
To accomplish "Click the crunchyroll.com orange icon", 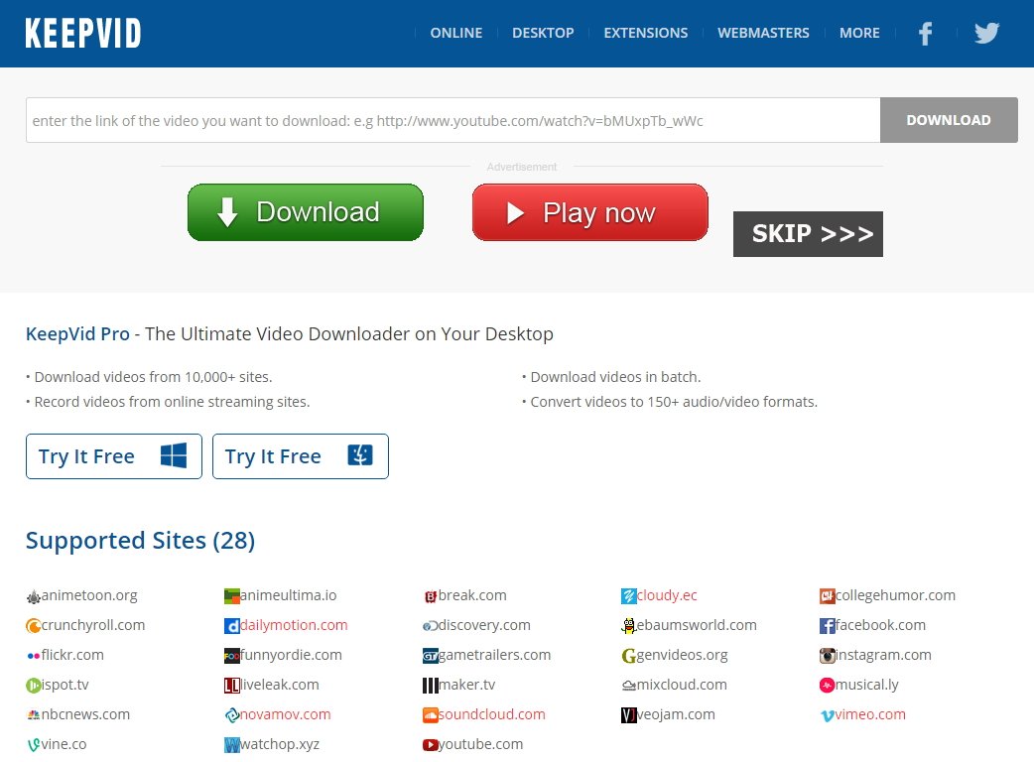I will click(33, 626).
